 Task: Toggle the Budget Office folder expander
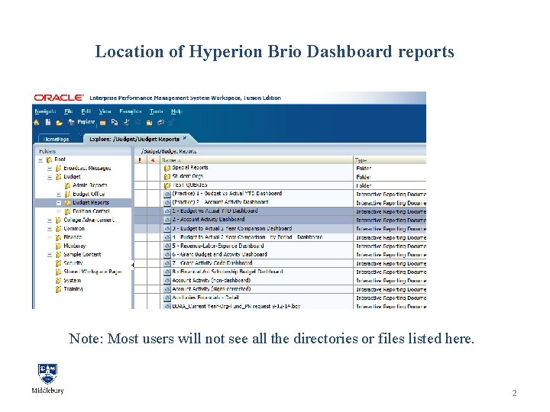click(59, 194)
